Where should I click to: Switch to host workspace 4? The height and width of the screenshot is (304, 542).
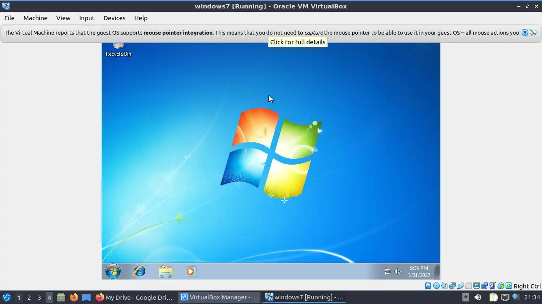(x=49, y=297)
